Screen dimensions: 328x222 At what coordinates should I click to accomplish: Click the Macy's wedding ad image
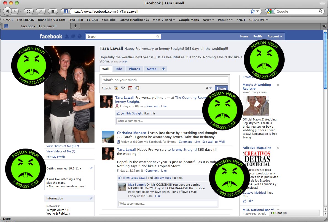[x=256, y=106]
